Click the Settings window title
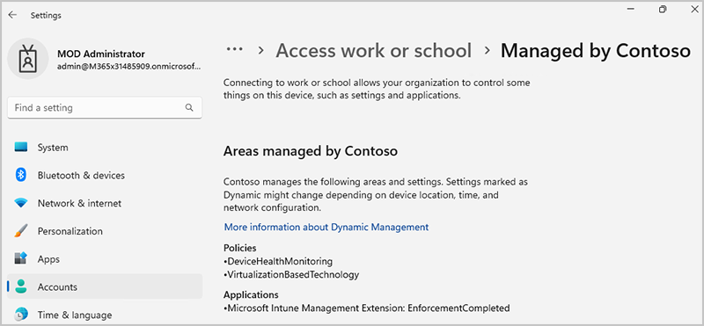This screenshot has height=326, width=704. tap(46, 15)
